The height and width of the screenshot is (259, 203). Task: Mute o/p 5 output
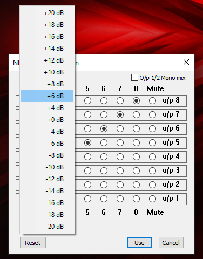click(152, 143)
